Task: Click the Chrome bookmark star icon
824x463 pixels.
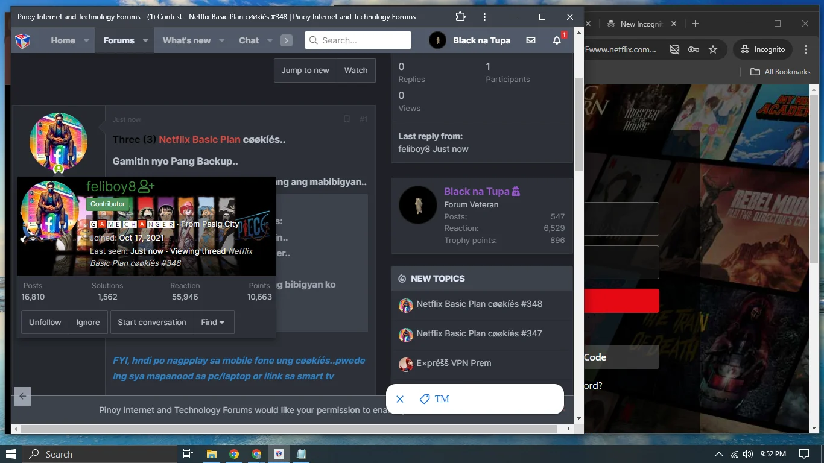Action: point(713,49)
